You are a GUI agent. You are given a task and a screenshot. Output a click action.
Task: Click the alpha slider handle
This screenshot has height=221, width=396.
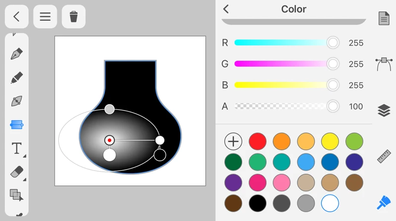point(333,106)
